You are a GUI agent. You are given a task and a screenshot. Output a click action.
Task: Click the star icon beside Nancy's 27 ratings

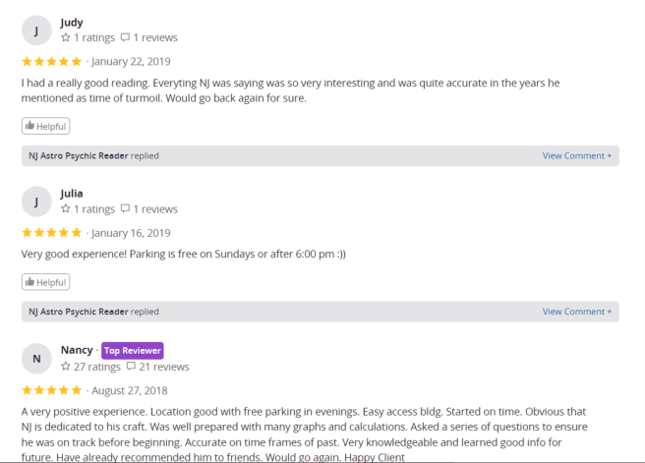pos(66,368)
